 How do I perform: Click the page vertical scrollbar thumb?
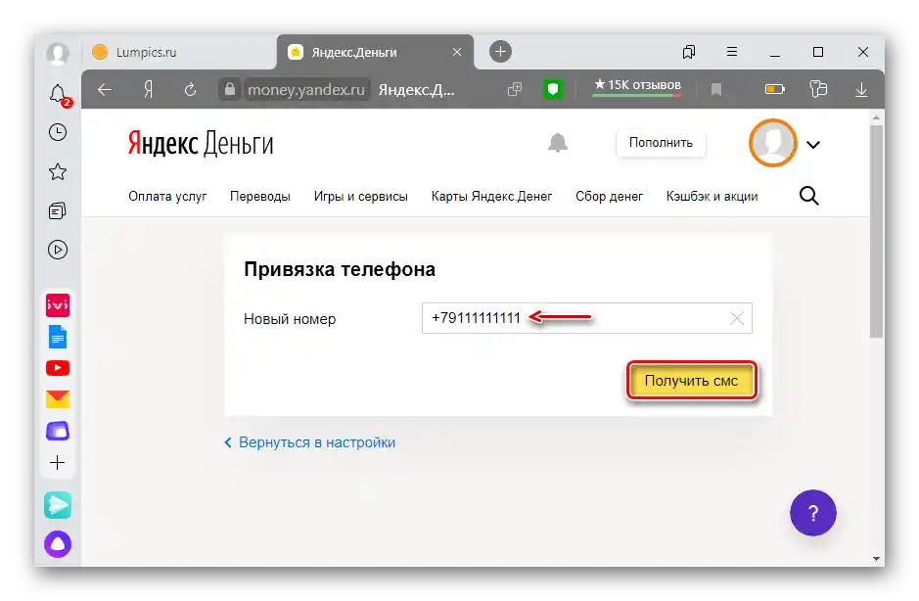(x=876, y=231)
